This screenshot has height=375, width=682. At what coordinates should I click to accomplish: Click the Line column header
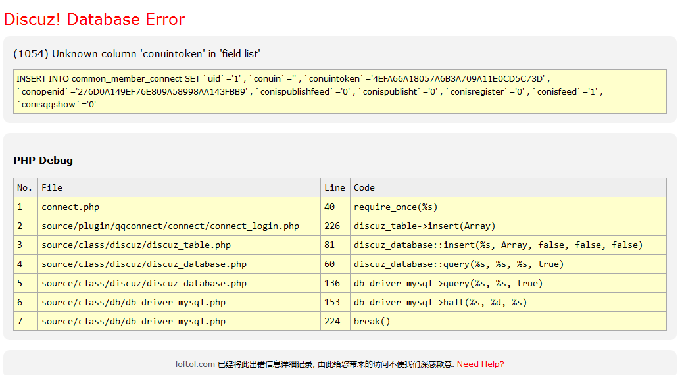335,187
